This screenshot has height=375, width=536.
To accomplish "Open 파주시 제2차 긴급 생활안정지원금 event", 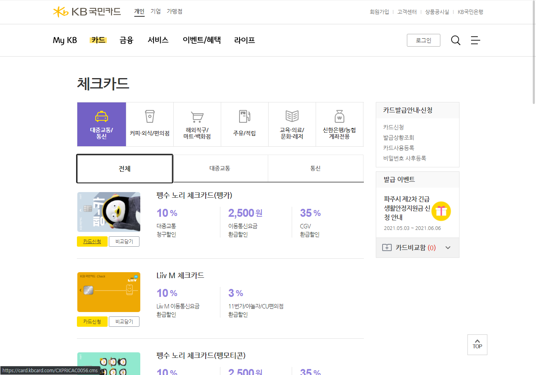I will click(x=407, y=208).
